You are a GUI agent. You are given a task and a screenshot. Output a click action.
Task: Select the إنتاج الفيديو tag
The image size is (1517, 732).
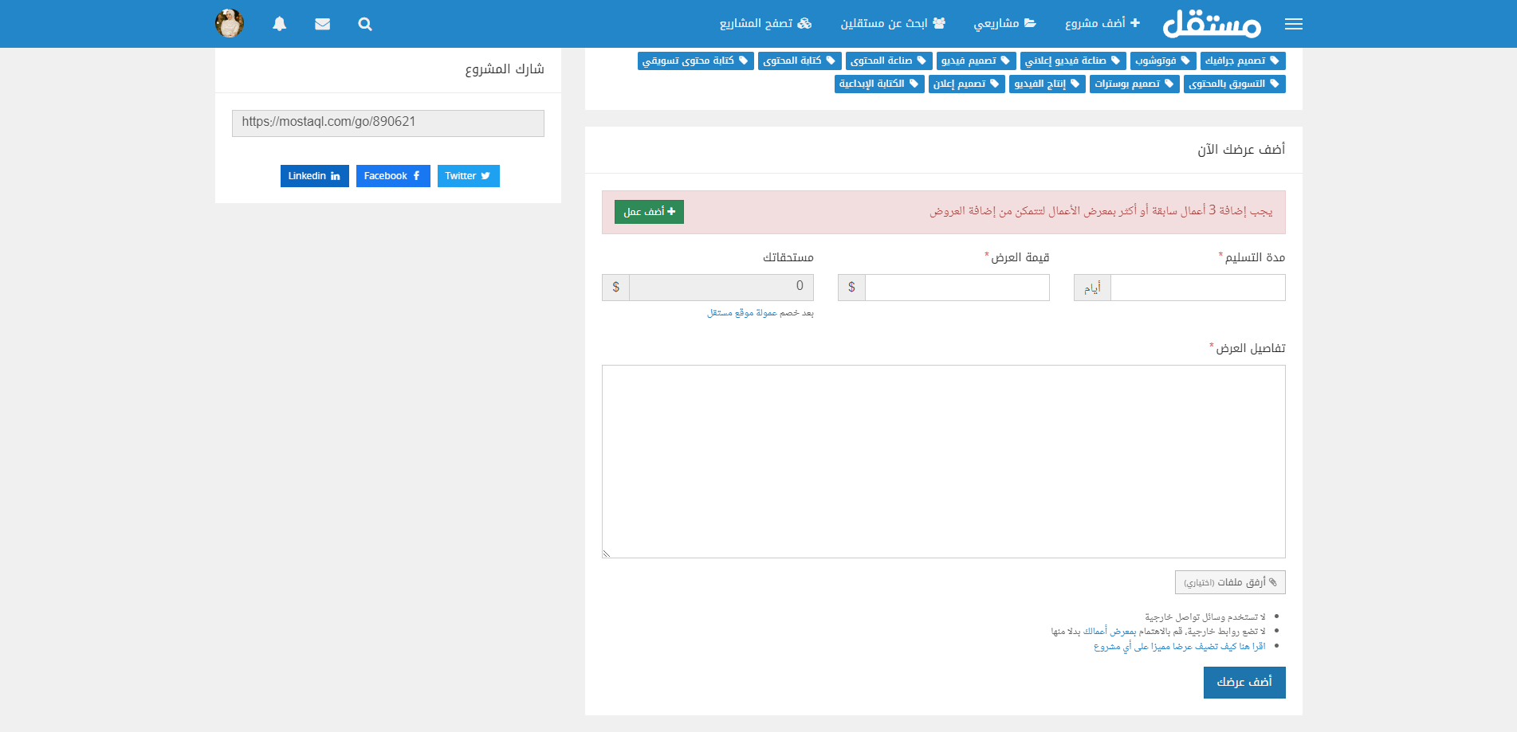click(x=1047, y=84)
